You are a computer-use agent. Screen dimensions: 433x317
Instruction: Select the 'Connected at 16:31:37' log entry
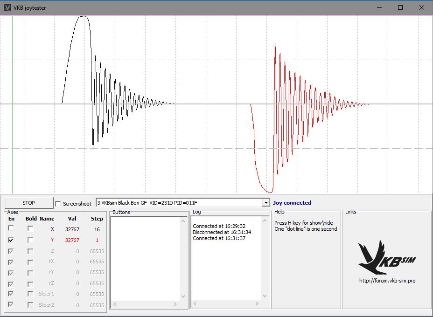point(219,238)
